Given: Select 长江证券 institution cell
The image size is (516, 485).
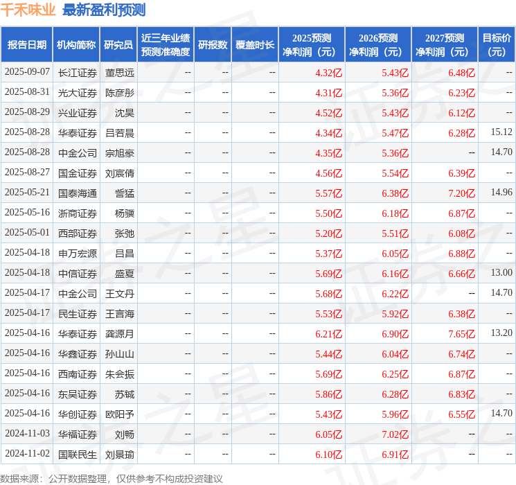Looking at the screenshot, I should tap(78, 73).
